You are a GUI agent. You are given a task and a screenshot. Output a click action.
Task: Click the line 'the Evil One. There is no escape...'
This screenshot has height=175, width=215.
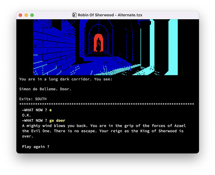[x=103, y=131]
